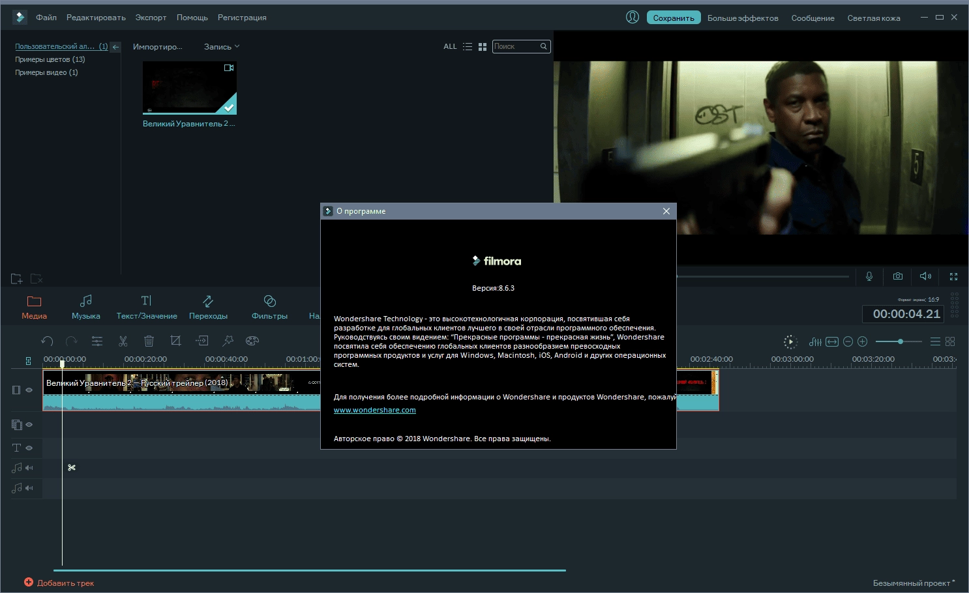Screen dimensions: 969x593
Task: Switch to the Медиа tab
Action: [34, 308]
